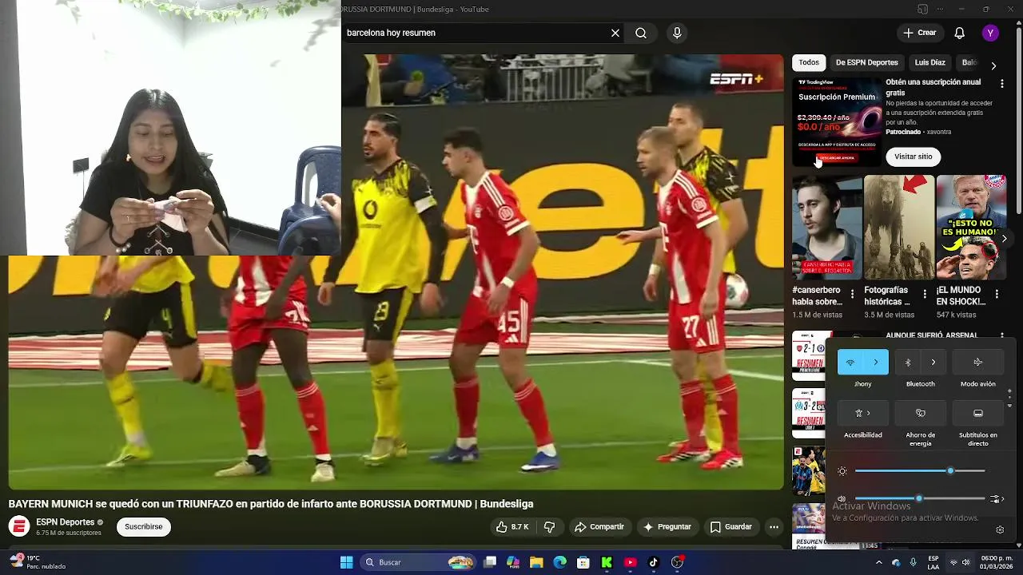1023x575 pixels.
Task: Open sound output selector next to the volume slider
Action: [x=997, y=499]
